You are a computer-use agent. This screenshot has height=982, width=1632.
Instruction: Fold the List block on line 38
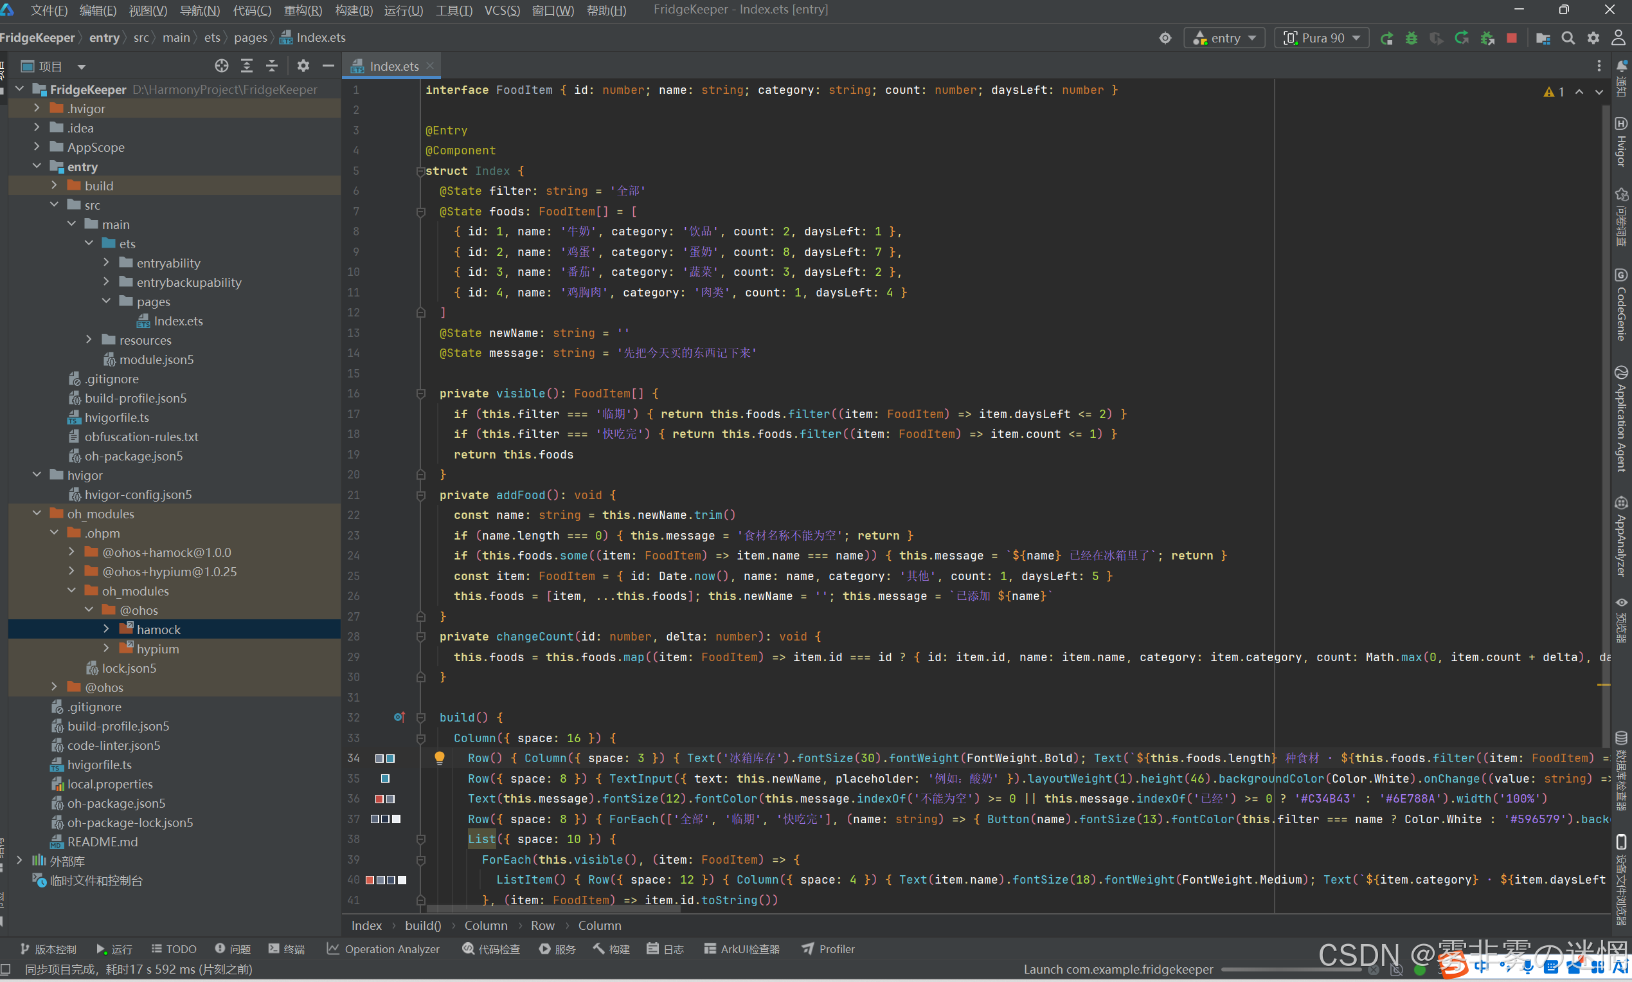click(420, 839)
